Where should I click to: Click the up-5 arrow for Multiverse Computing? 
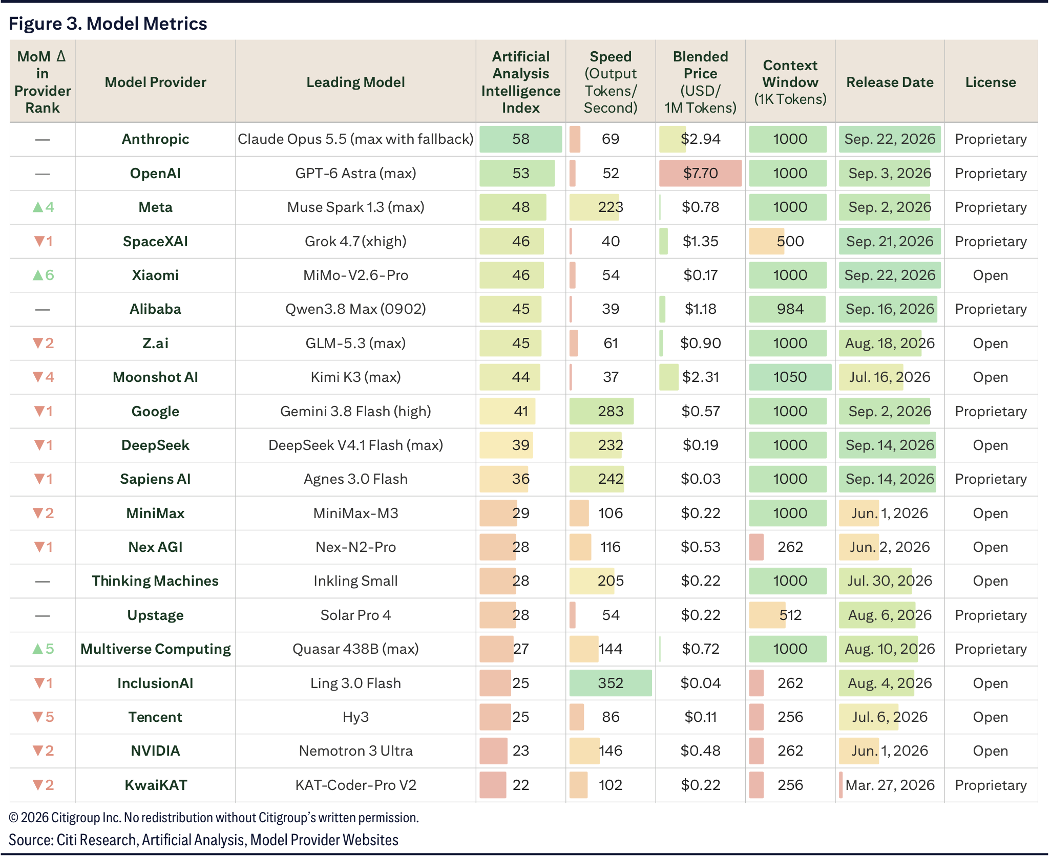(43, 649)
